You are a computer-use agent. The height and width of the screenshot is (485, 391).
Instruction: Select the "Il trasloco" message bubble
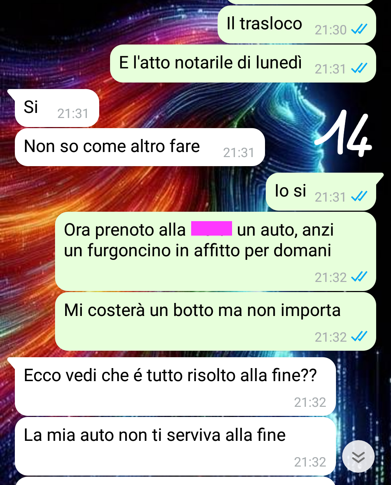tap(297, 25)
